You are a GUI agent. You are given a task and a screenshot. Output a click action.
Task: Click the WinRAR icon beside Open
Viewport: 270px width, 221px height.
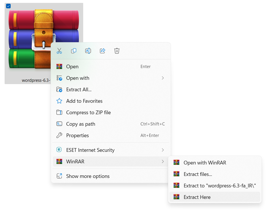click(x=59, y=67)
